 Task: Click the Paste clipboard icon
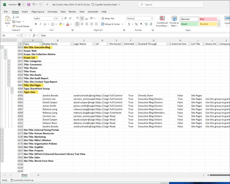point(8,19)
